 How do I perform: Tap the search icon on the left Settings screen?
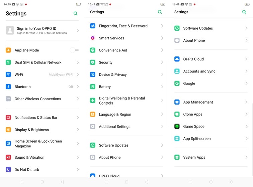coord(76,13)
